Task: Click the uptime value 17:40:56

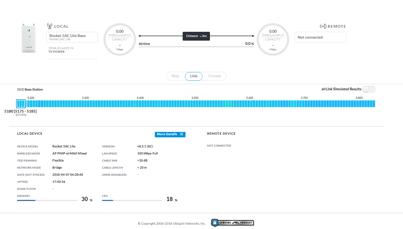Action: pyautogui.click(x=59, y=182)
